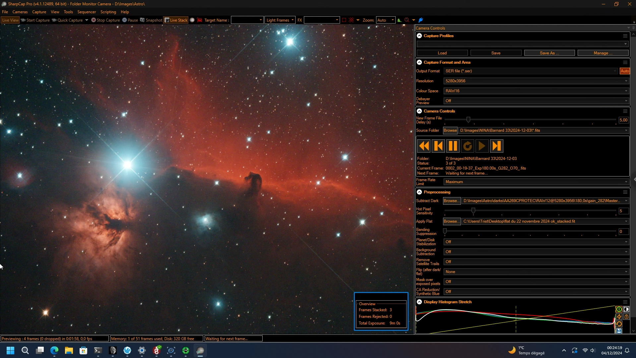Click the blue rocket/plug icon in toolbar

pos(421,20)
